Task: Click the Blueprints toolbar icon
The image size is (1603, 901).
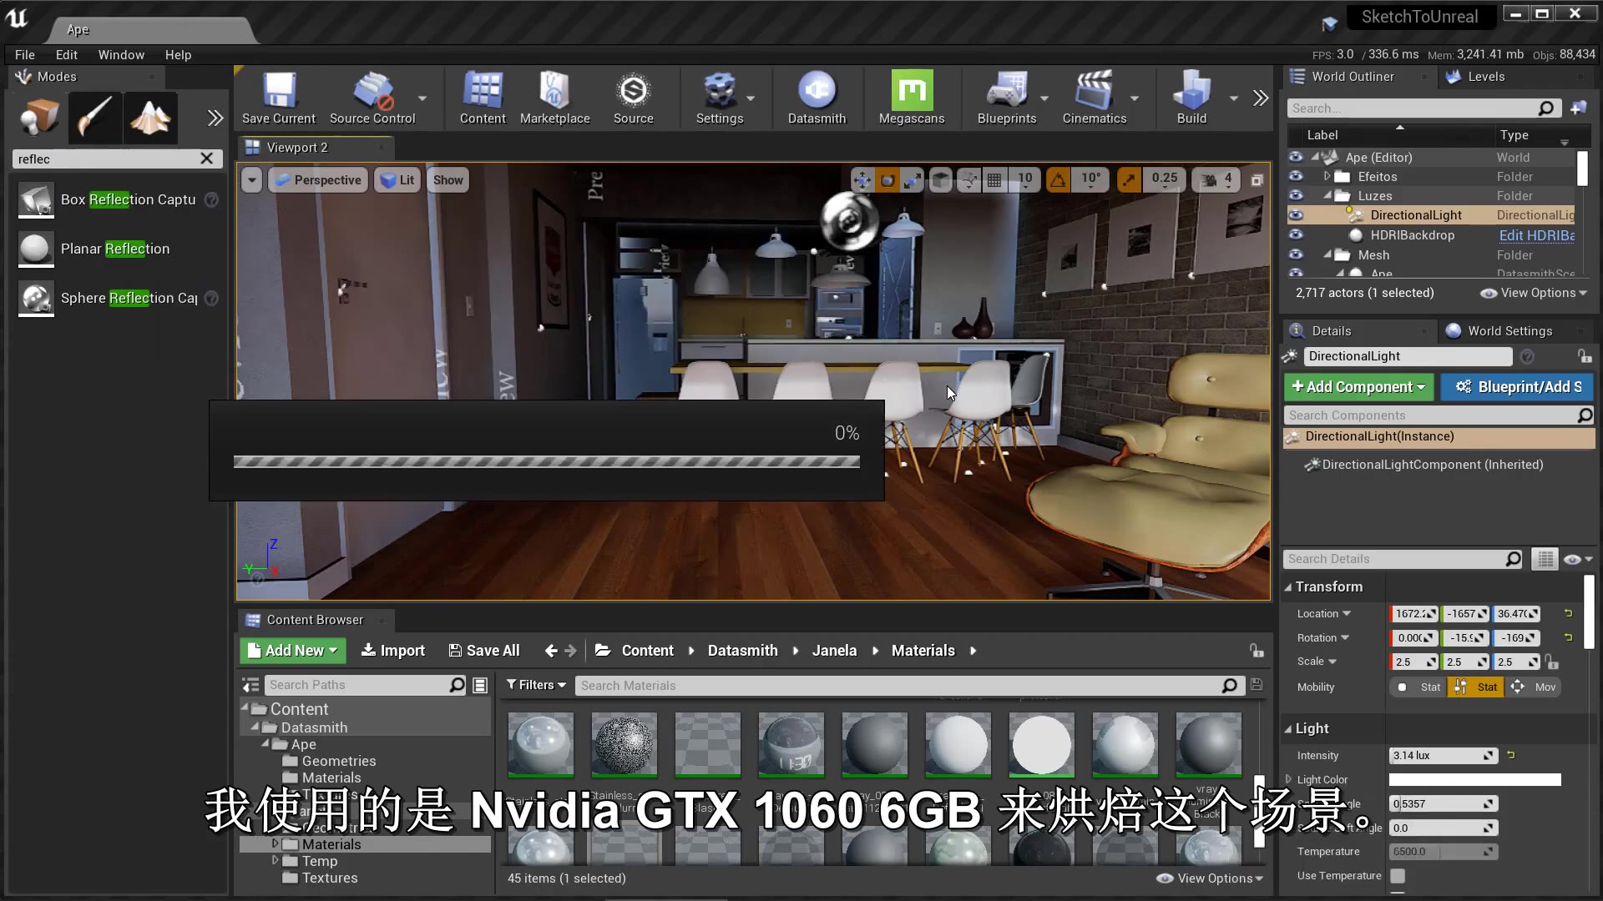Action: (x=1006, y=98)
